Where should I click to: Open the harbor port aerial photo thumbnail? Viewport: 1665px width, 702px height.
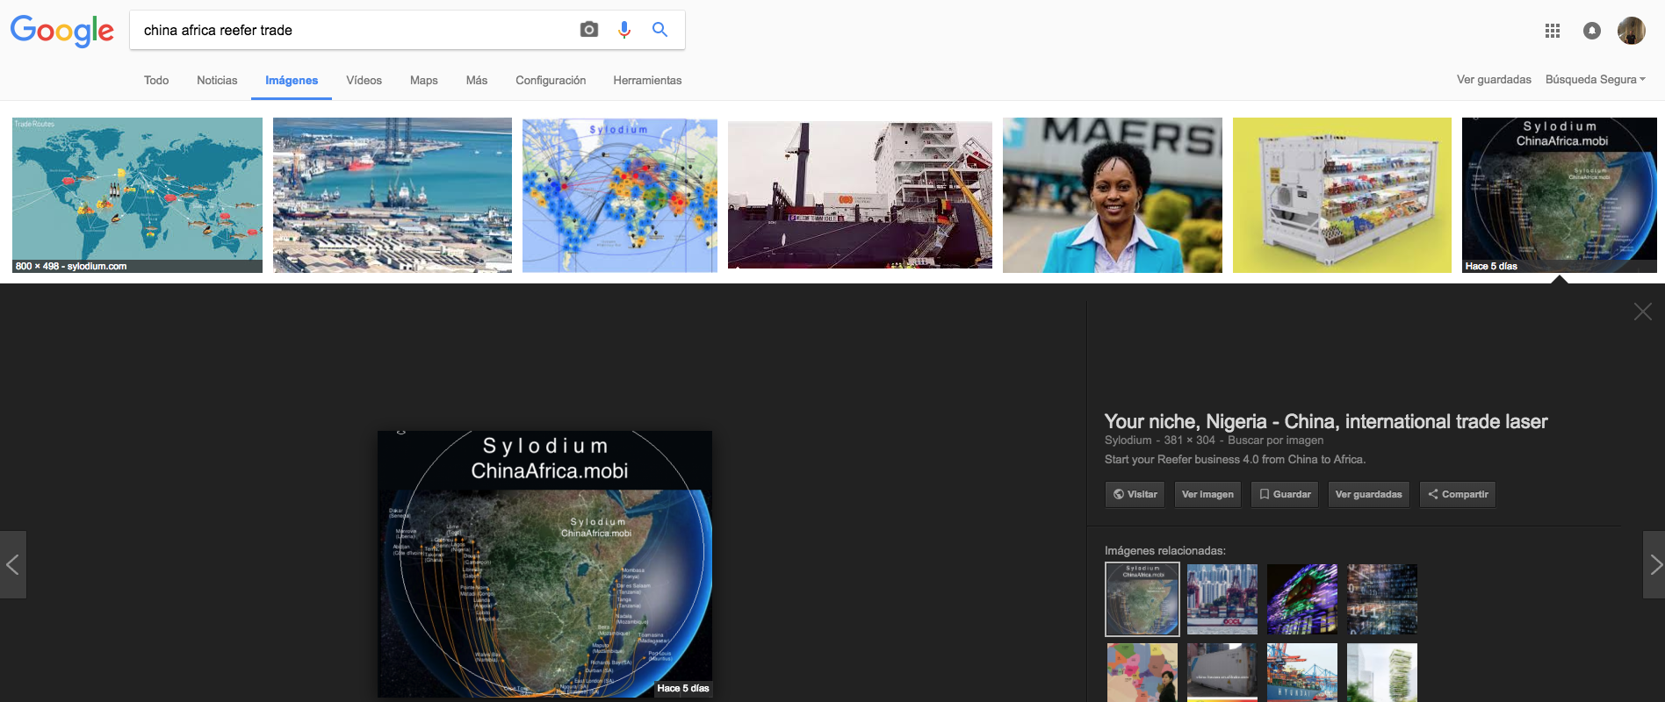point(393,195)
